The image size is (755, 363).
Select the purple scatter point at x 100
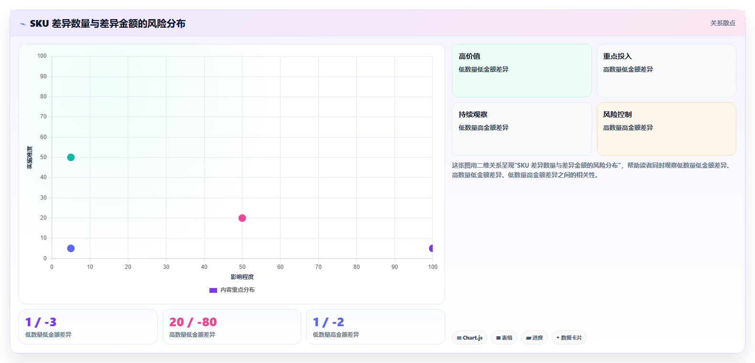coord(432,248)
